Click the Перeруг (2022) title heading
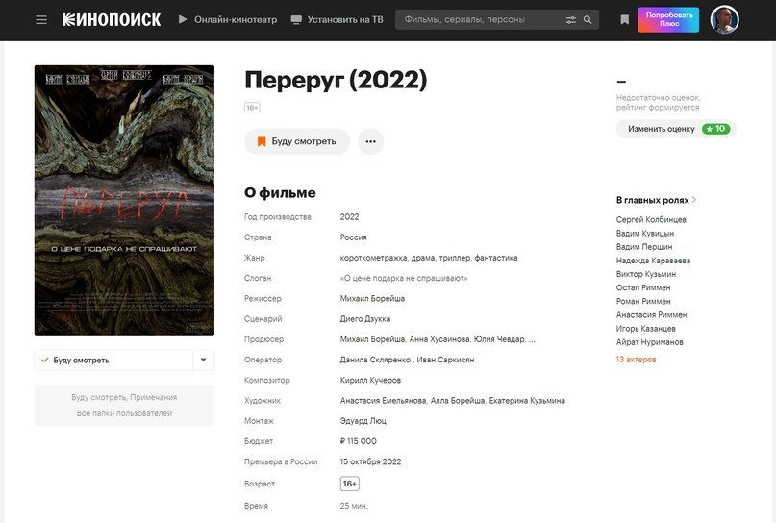Screen dimensions: 776x523 point(336,80)
